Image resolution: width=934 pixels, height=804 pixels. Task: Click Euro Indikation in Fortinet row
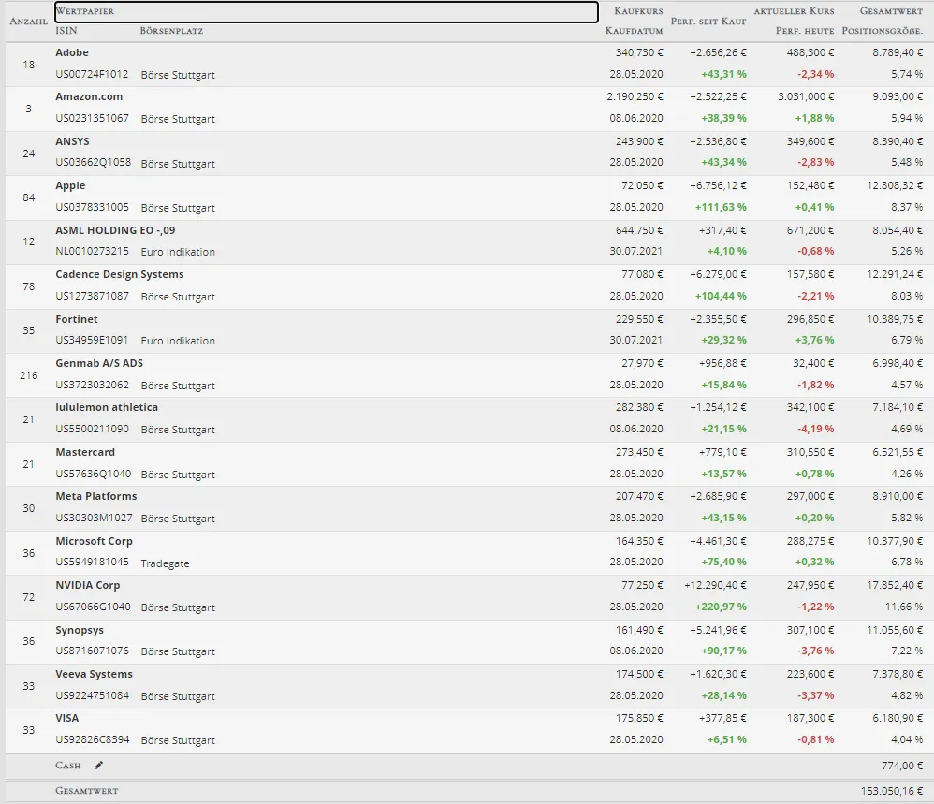point(178,341)
